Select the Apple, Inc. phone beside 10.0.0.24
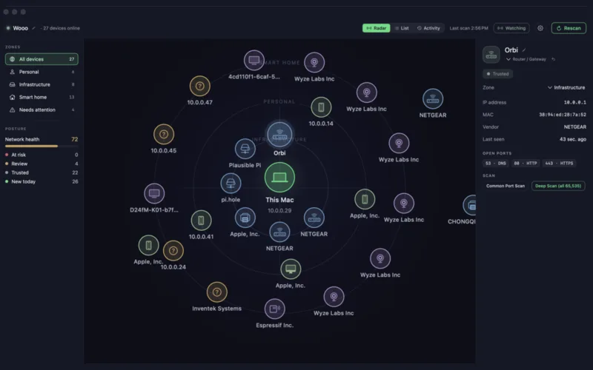 pos(149,245)
